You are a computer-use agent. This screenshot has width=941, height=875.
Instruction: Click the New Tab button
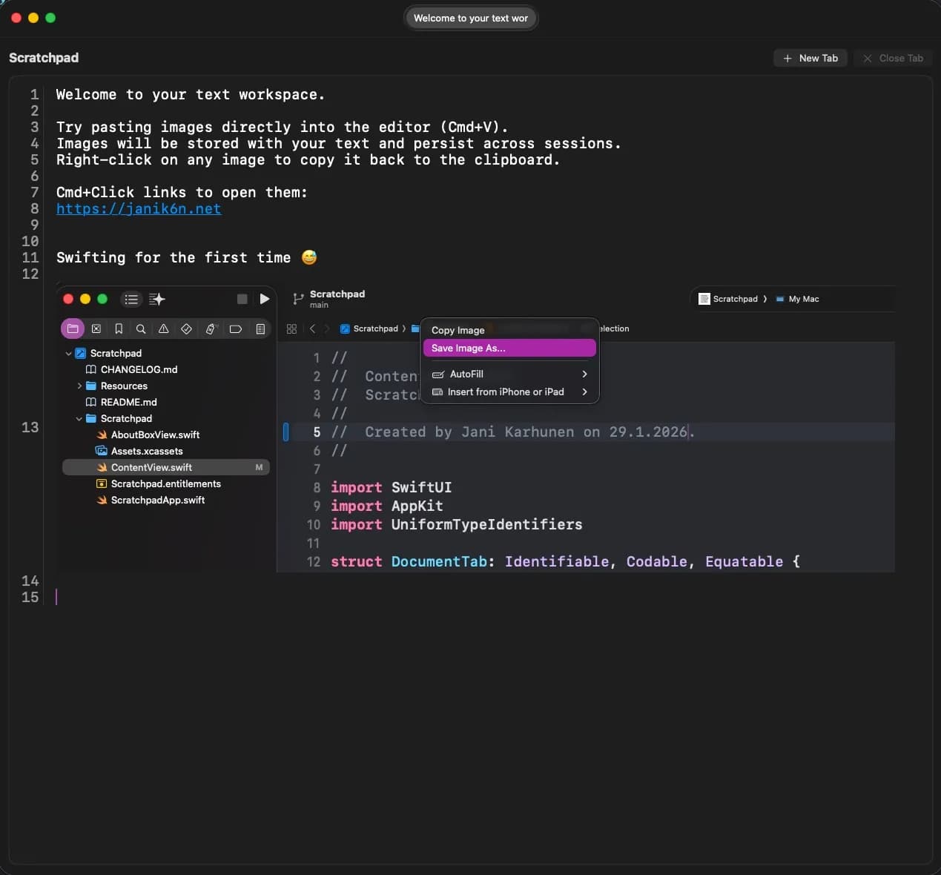[810, 58]
